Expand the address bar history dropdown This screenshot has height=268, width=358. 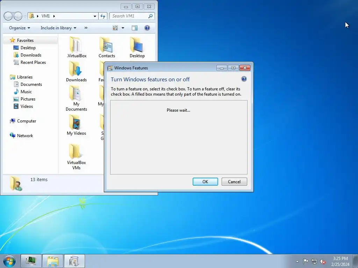coord(95,16)
